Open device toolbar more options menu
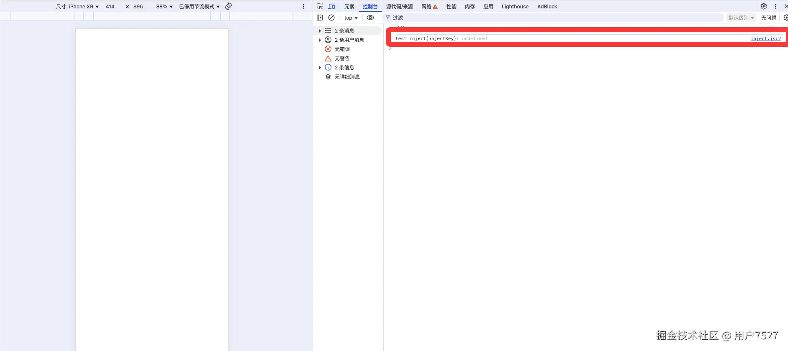 303,6
